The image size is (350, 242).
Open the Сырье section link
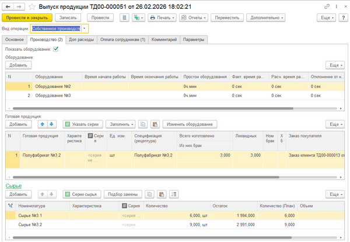14,185
